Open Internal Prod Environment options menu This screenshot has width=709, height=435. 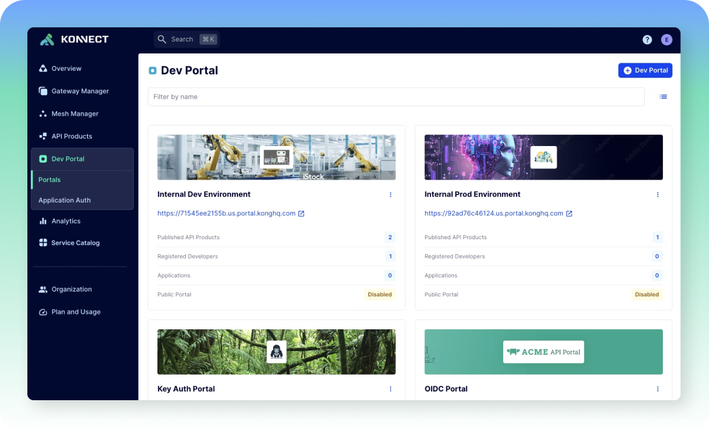pos(657,195)
